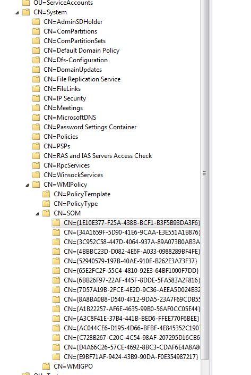Screen dimensions: 251x375
Task: Select CN={AC044CE6-D195-4D66-BFBF entry
Action: tap(132, 328)
